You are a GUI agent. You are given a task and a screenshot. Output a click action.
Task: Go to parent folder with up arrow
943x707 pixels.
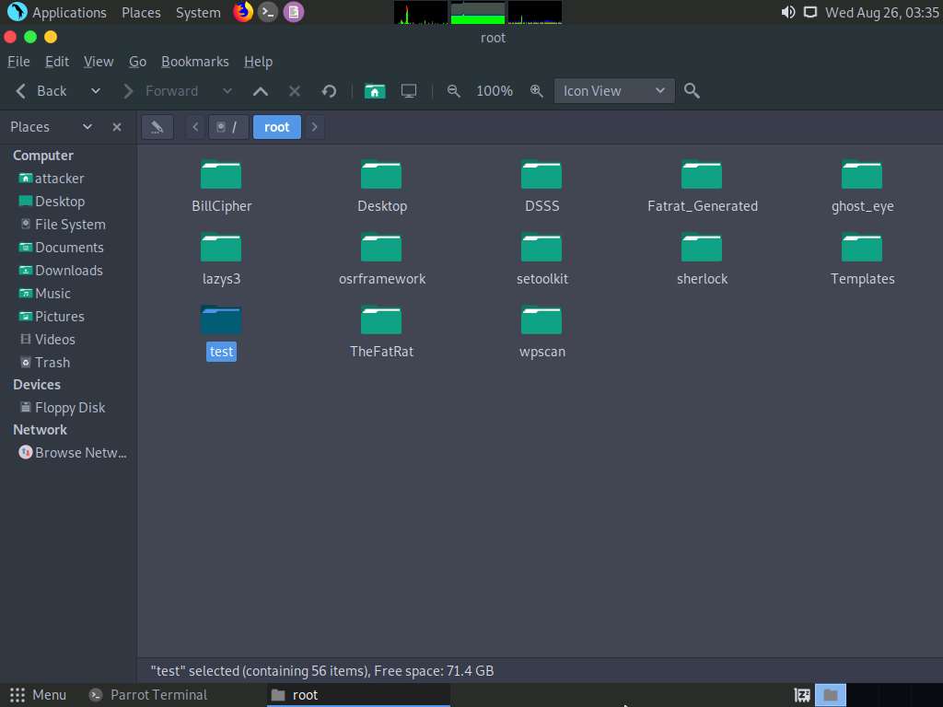pos(261,91)
